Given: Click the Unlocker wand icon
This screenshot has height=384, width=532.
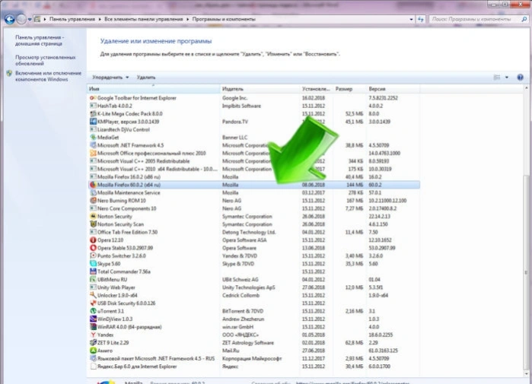Looking at the screenshot, I should point(93,295).
